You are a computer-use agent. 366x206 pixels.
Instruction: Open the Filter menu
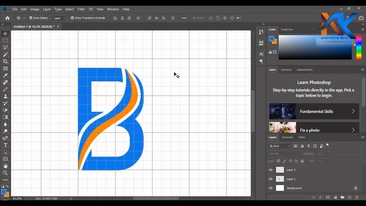[81, 9]
